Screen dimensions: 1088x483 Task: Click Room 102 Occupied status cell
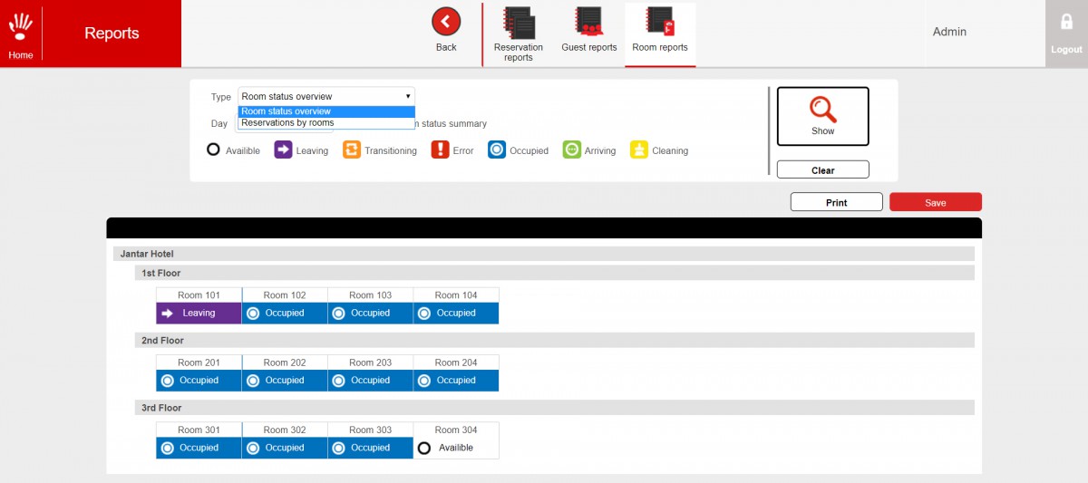tap(285, 313)
